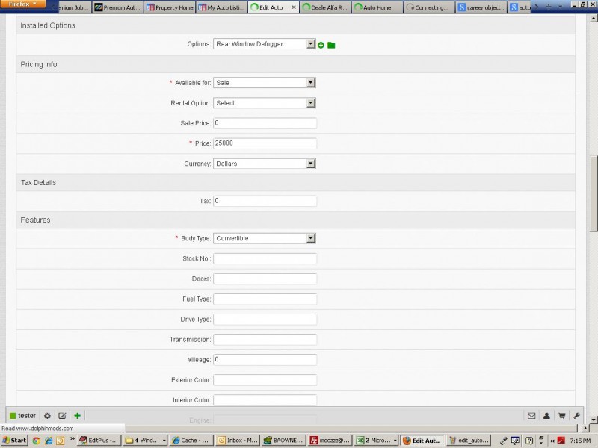Open the Windows Start menu

[x=14, y=441]
